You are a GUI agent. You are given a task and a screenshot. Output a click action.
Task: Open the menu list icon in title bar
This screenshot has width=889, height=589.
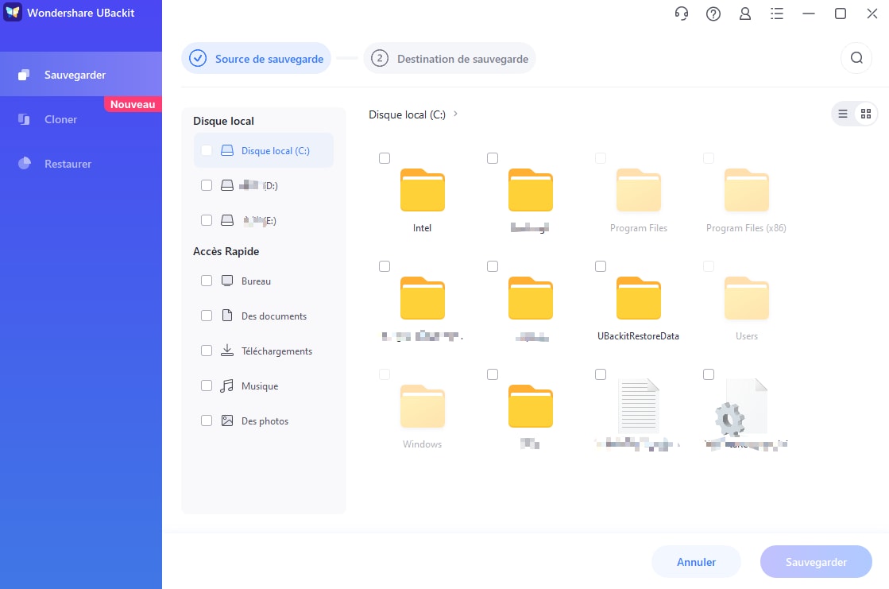[777, 14]
